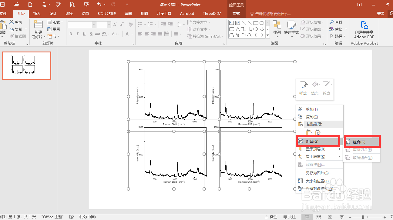Open the 选择 select dropdown
This screenshot has width=393, height=220.
click(x=338, y=36)
